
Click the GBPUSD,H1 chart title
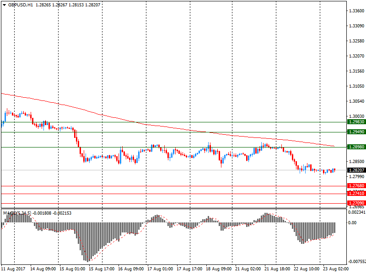click(21, 5)
